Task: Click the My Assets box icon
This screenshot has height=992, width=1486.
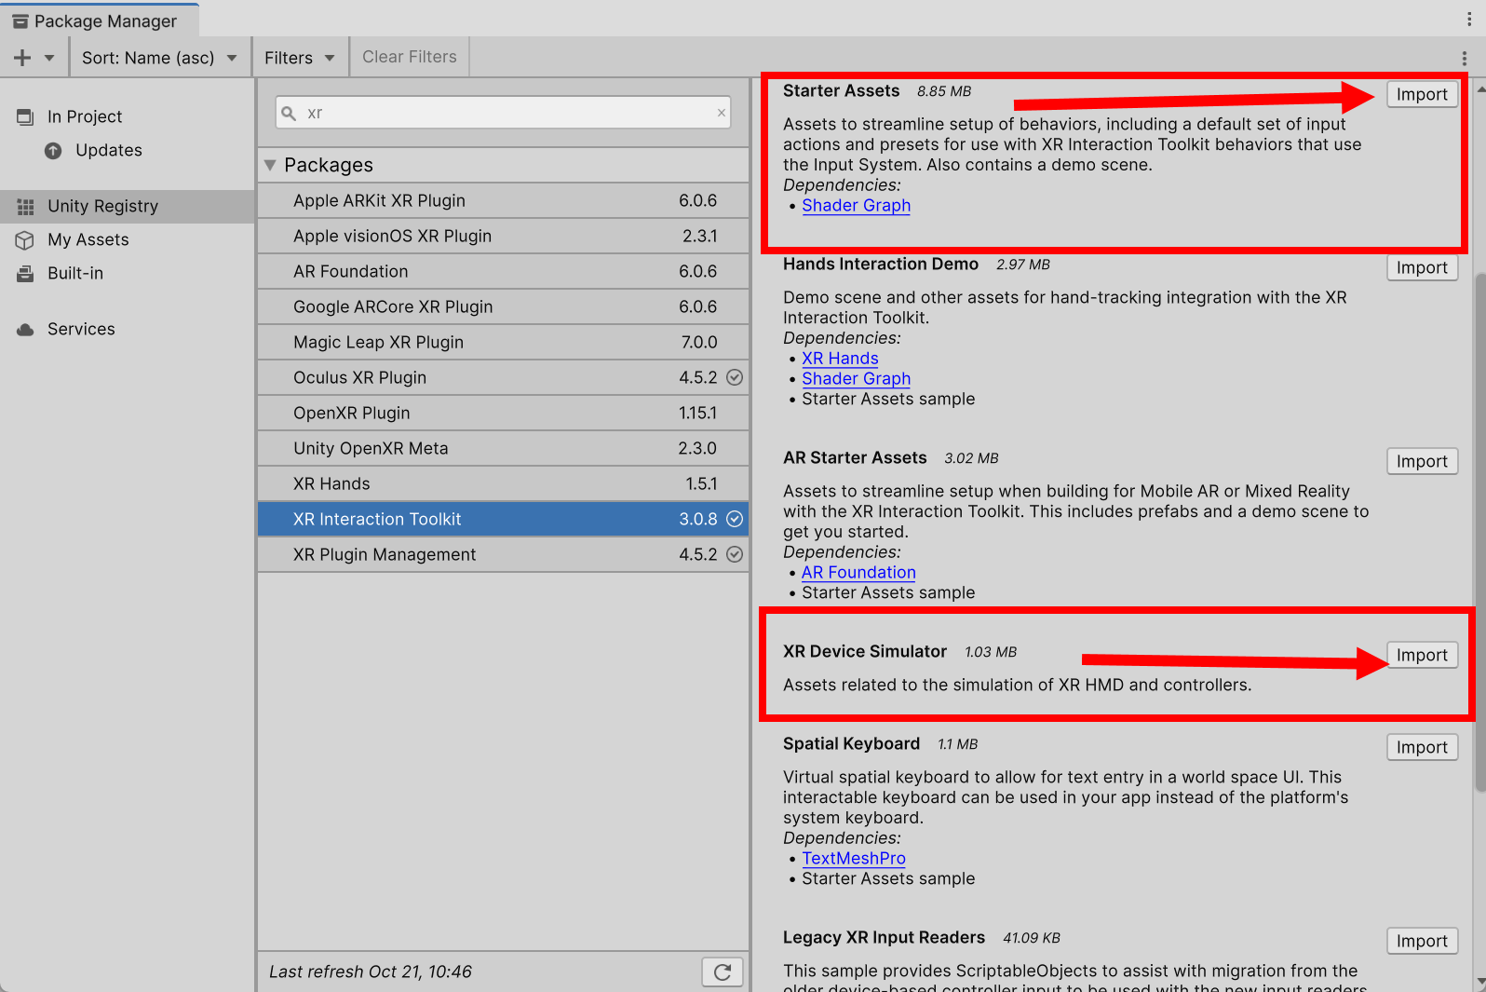Action: coord(25,239)
